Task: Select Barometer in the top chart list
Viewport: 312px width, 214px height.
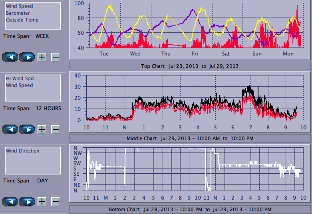Action: (x=17, y=13)
